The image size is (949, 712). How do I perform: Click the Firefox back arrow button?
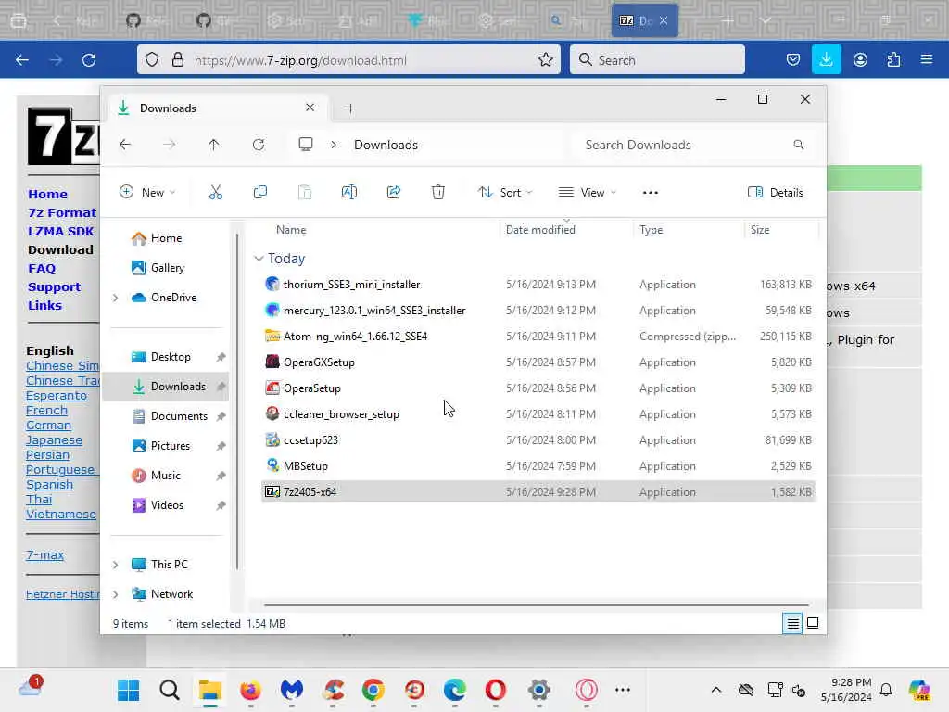tap(22, 60)
